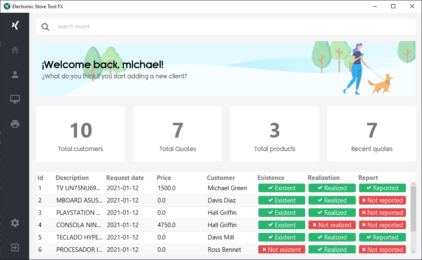Image resolution: width=422 pixels, height=260 pixels.
Task: Toggle Not reported badge for PROCESADOR row
Action: 382,249
